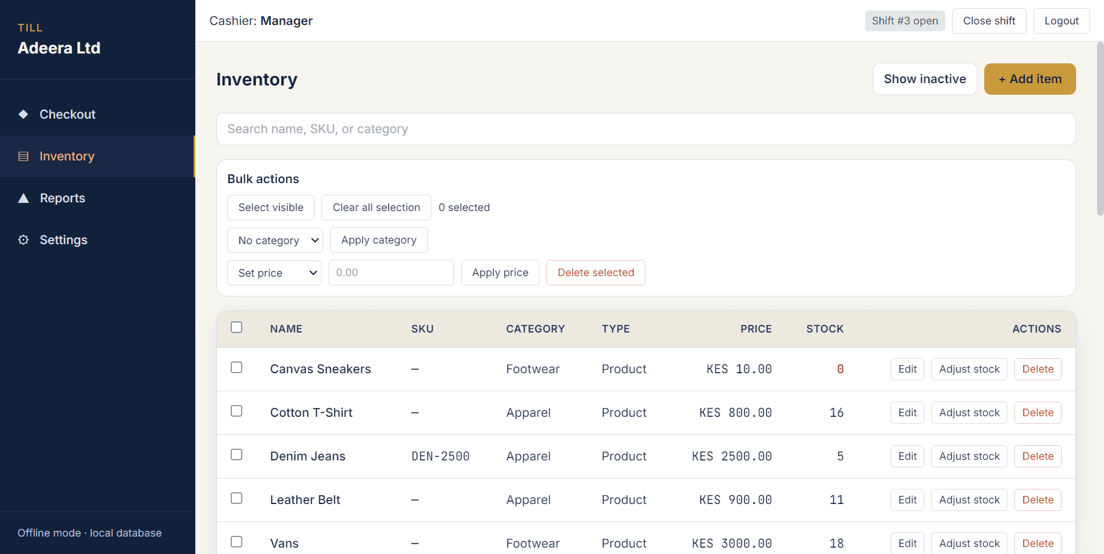1104x554 pixels.
Task: Click the Add item button
Action: [x=1030, y=79]
